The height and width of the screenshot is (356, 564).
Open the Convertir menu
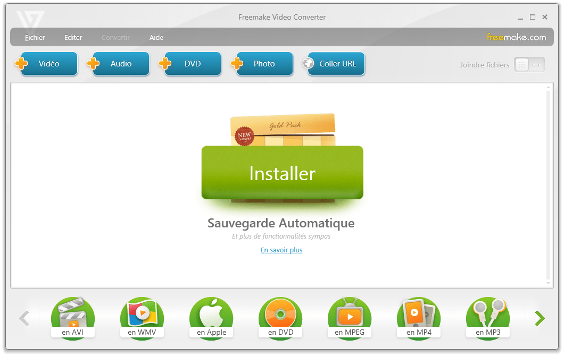point(115,37)
